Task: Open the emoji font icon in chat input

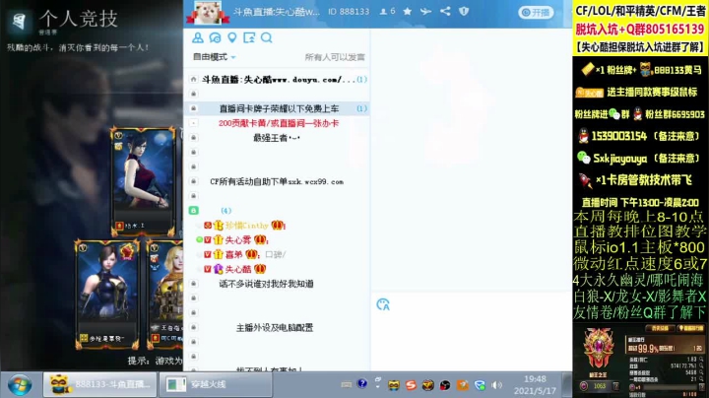Action: point(383,304)
